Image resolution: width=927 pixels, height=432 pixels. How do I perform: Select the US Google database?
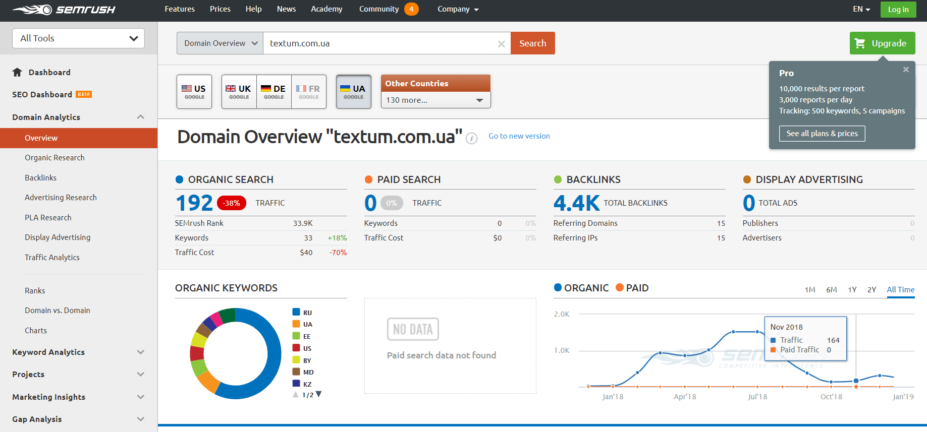(x=194, y=92)
